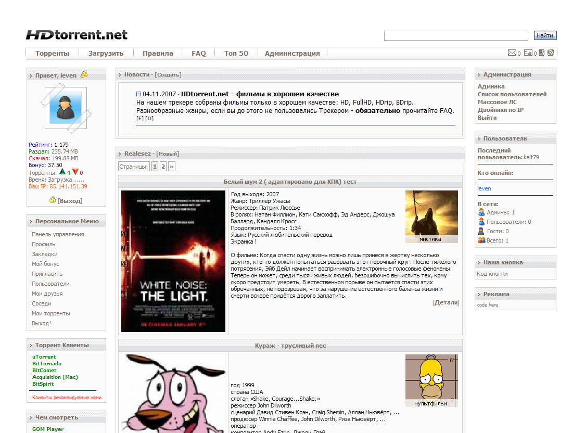Viewport: 585px width, 433px height.
Task: Click the Гости guest icon in В сети
Action: point(481,231)
